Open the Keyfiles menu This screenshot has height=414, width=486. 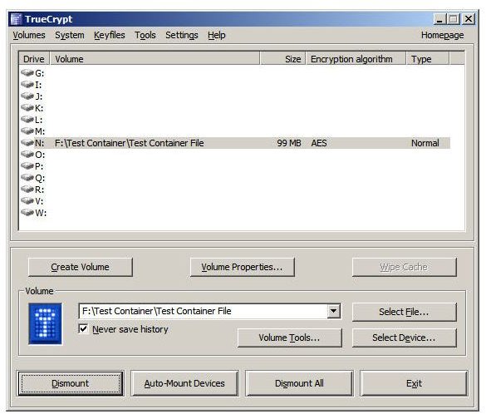click(x=109, y=35)
